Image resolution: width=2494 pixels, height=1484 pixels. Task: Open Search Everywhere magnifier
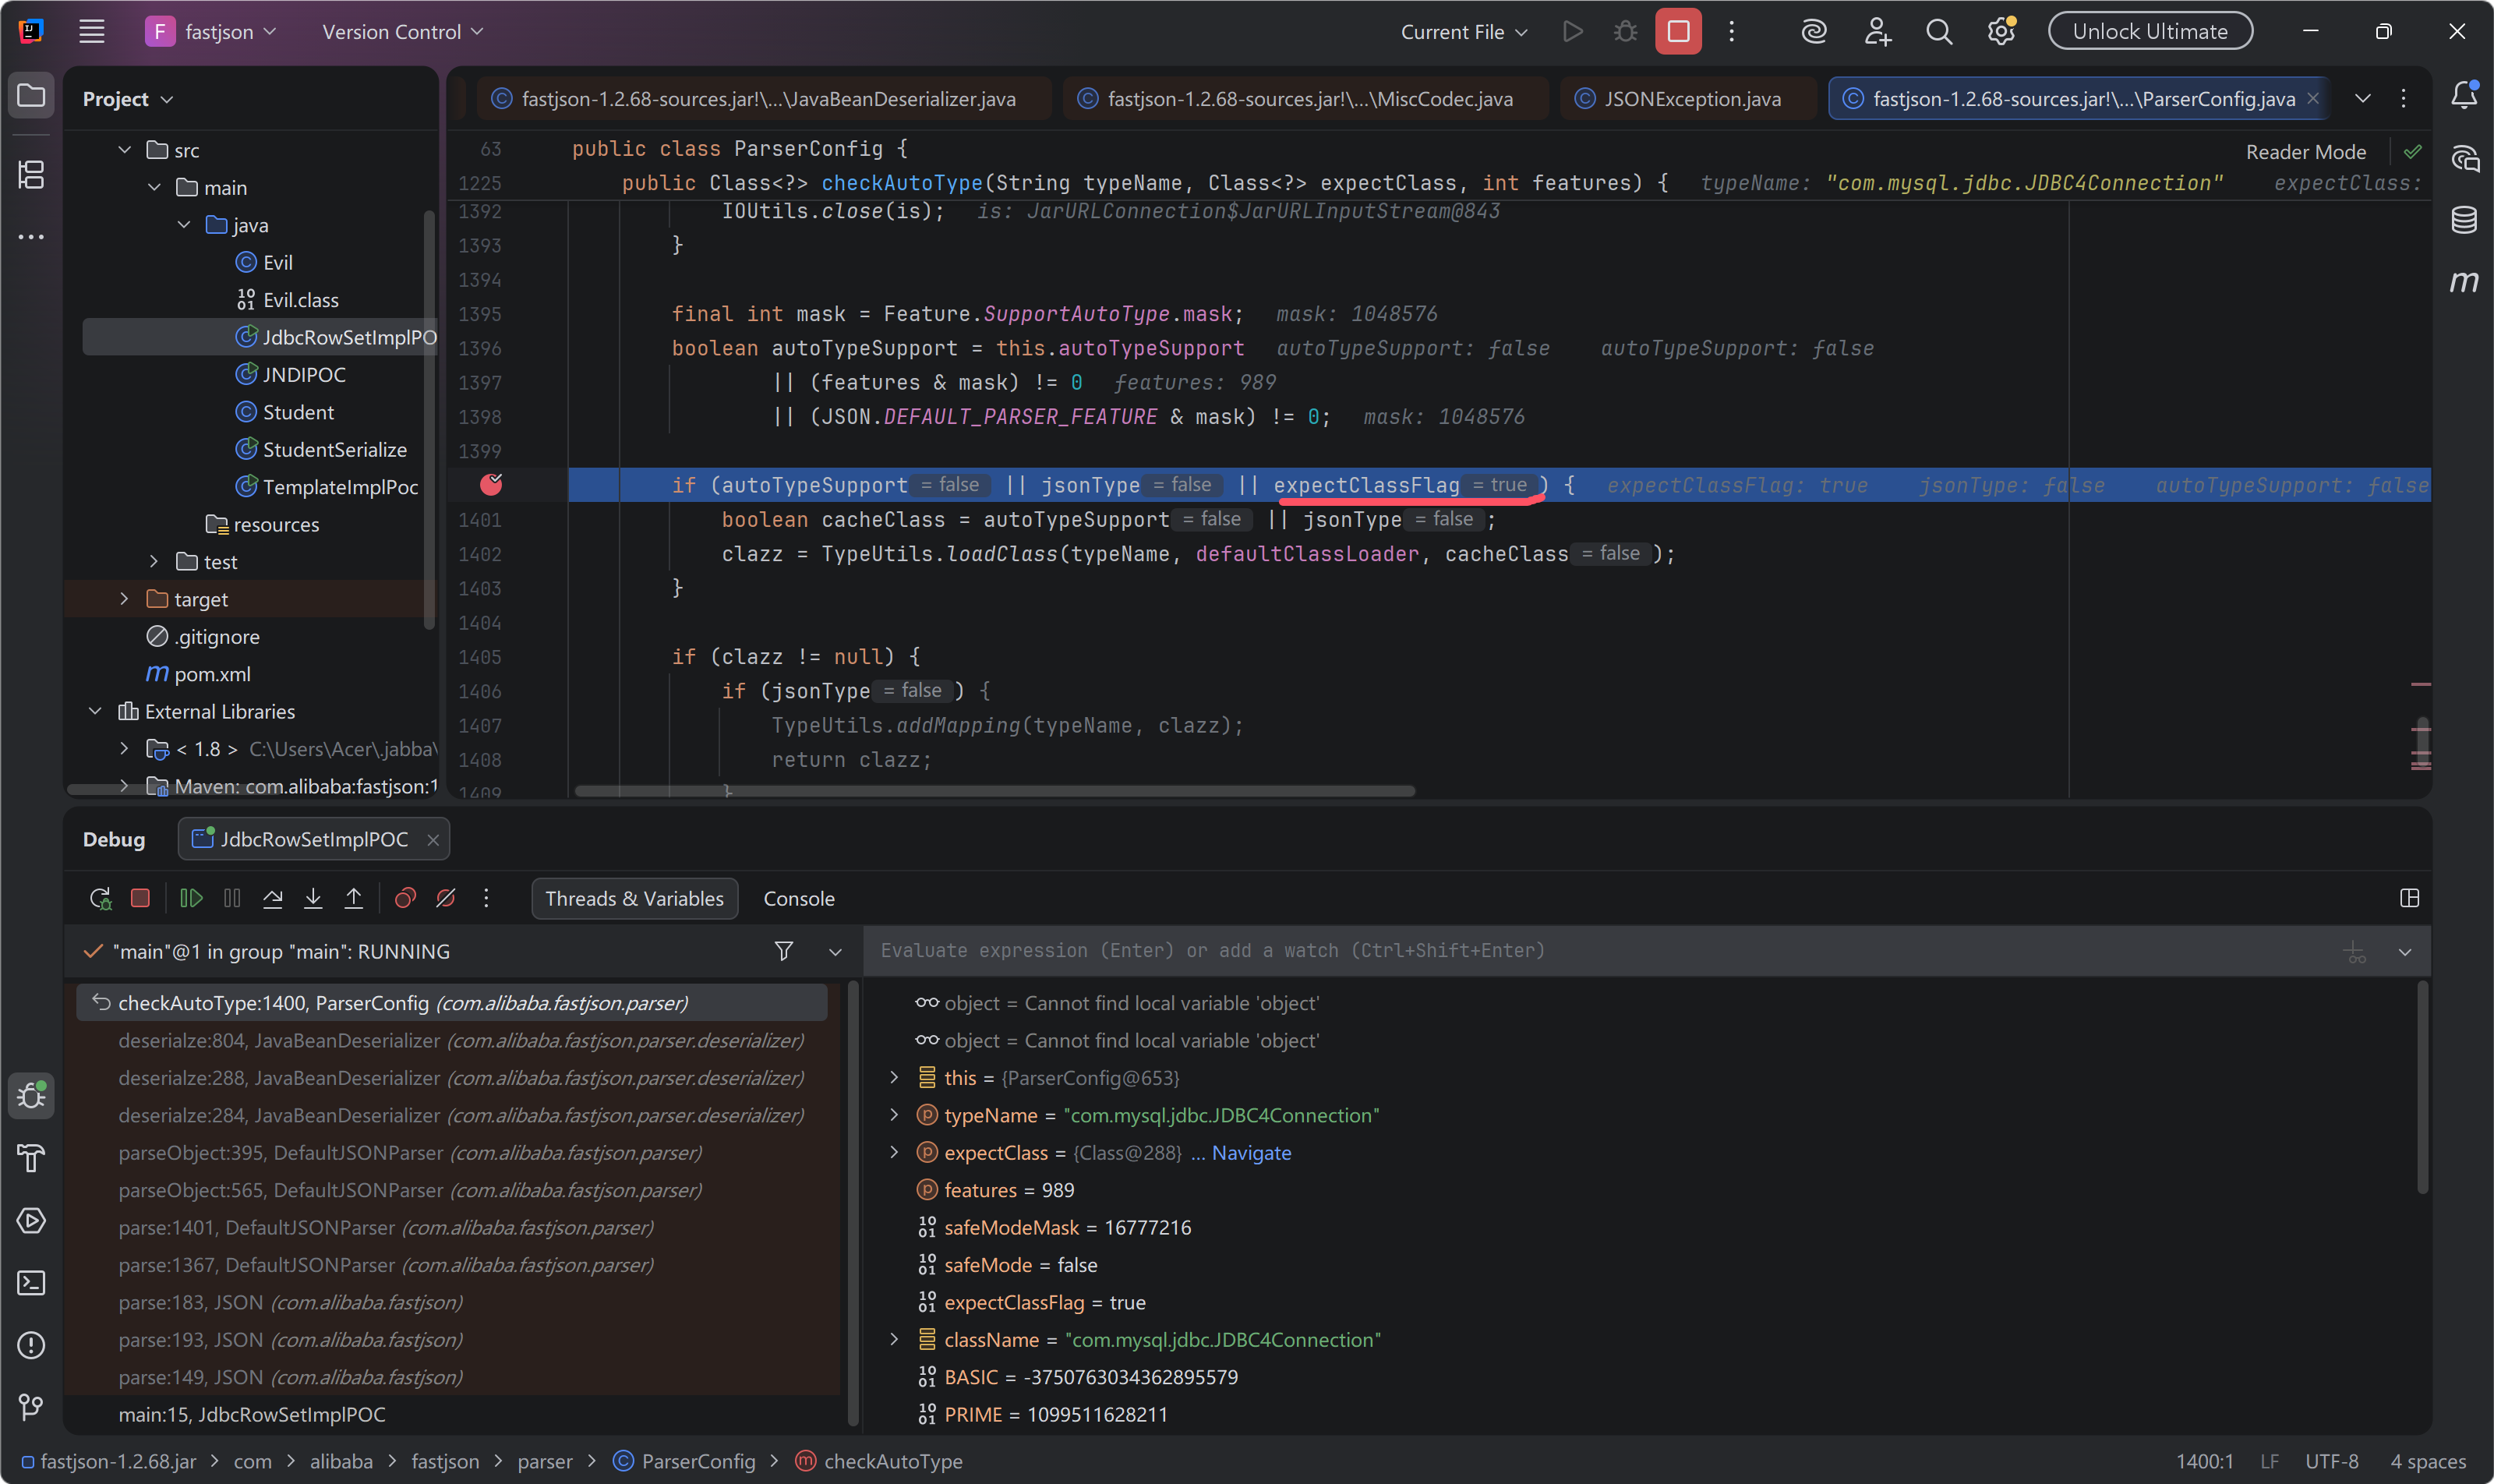1939,32
